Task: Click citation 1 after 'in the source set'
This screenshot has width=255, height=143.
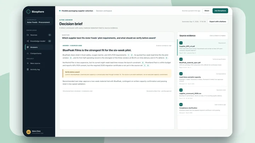Action: [x=144, y=66]
